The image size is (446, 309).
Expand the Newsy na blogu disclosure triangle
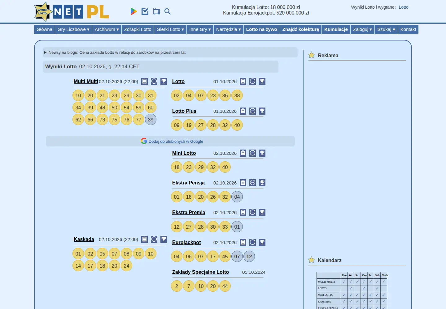click(46, 53)
